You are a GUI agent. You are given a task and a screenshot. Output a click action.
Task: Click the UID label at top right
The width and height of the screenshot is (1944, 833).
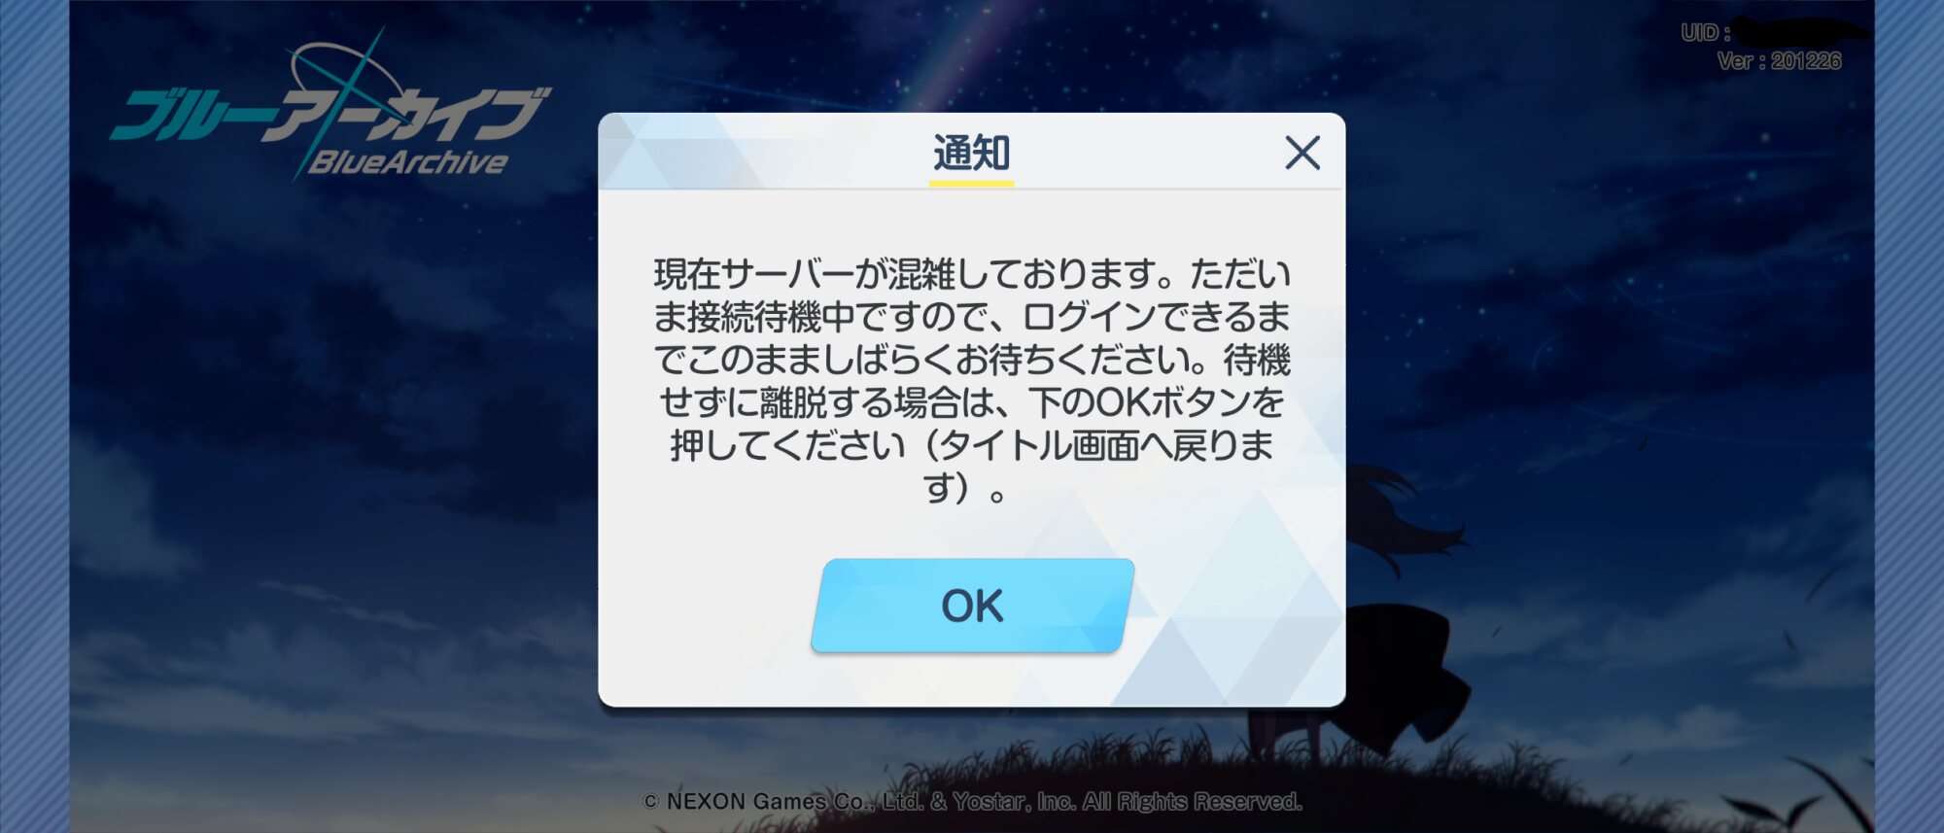click(1705, 32)
